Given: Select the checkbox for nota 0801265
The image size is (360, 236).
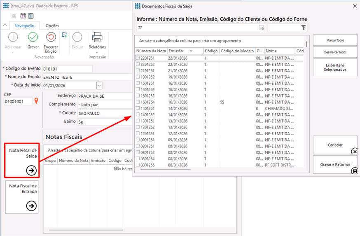Looking at the screenshot, I should click(138, 165).
